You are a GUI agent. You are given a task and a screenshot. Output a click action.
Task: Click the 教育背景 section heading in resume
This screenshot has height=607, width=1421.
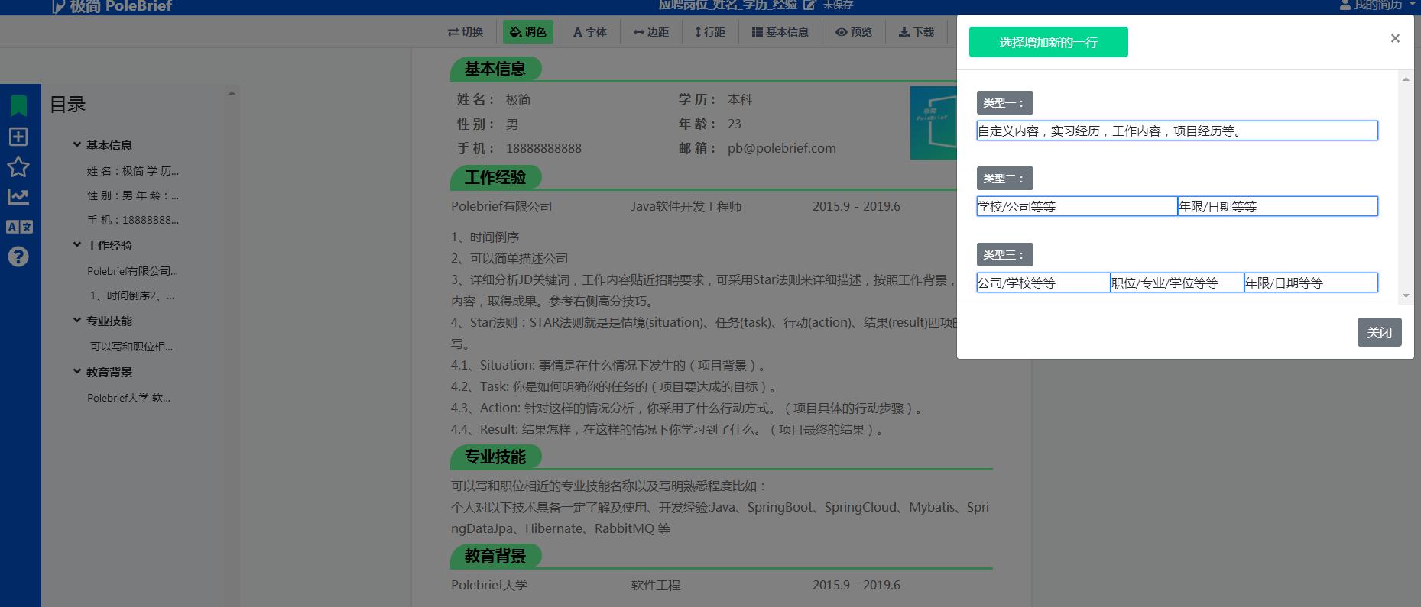pyautogui.click(x=495, y=556)
